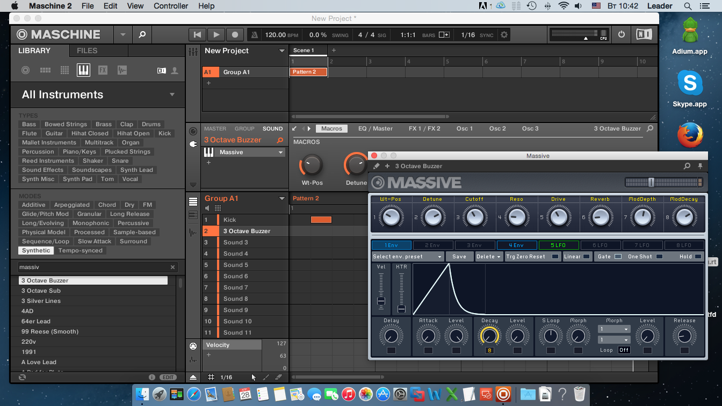722x406 pixels.
Task: Click the quick browse magnifier beside 3 Octave Buzzer
Action: tap(280, 140)
